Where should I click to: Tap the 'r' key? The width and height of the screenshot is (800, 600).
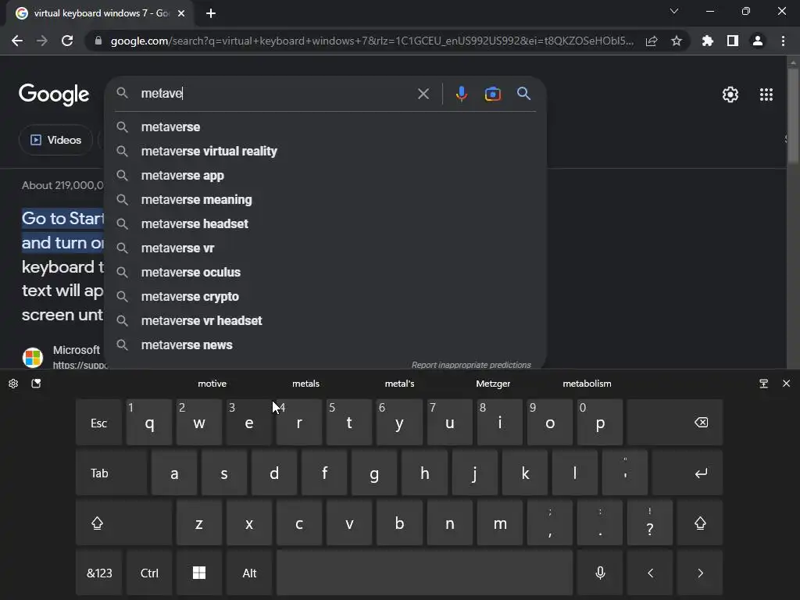[x=299, y=423]
